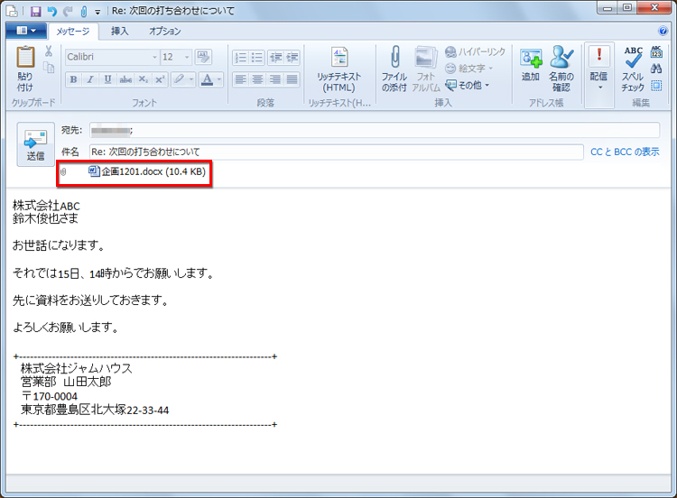Click the increase indent icon
The image size is (677, 498).
coord(292,58)
